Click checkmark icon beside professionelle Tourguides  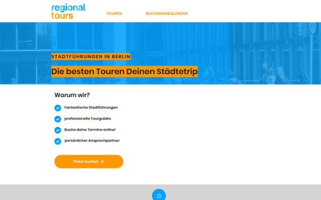[x=58, y=119]
